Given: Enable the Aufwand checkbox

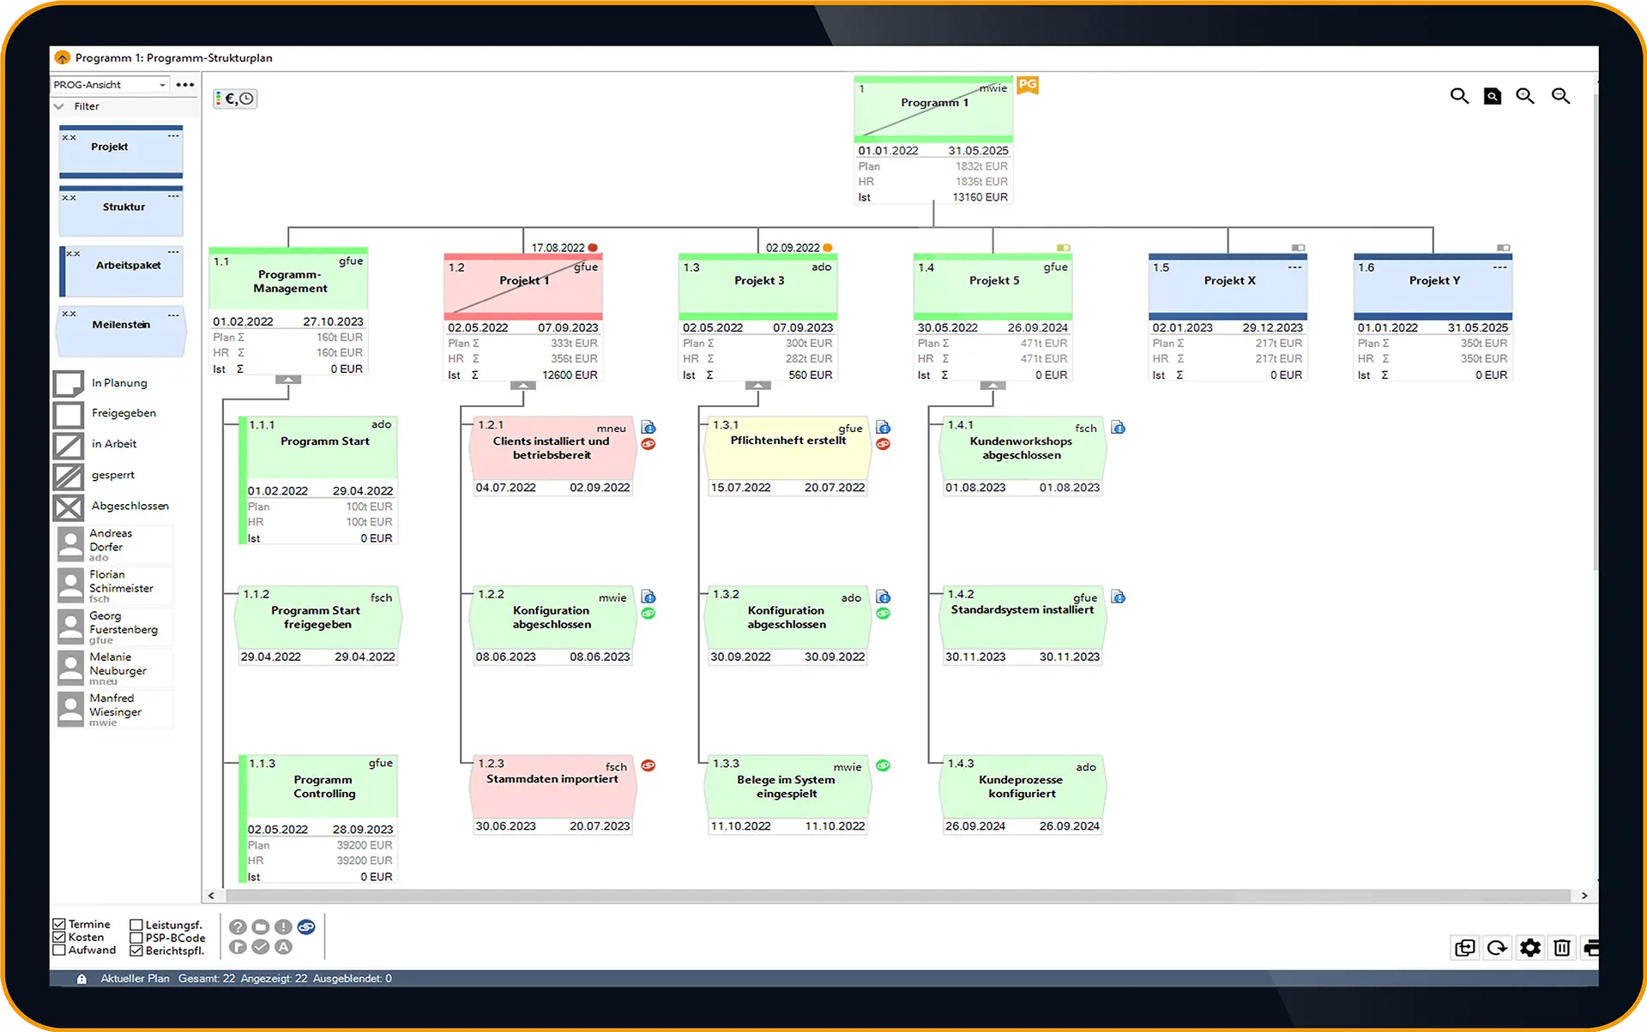Looking at the screenshot, I should (x=59, y=950).
